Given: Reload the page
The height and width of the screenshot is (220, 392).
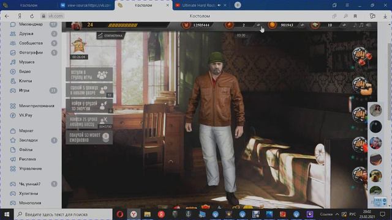Looking at the screenshot, I should [x=32, y=16].
